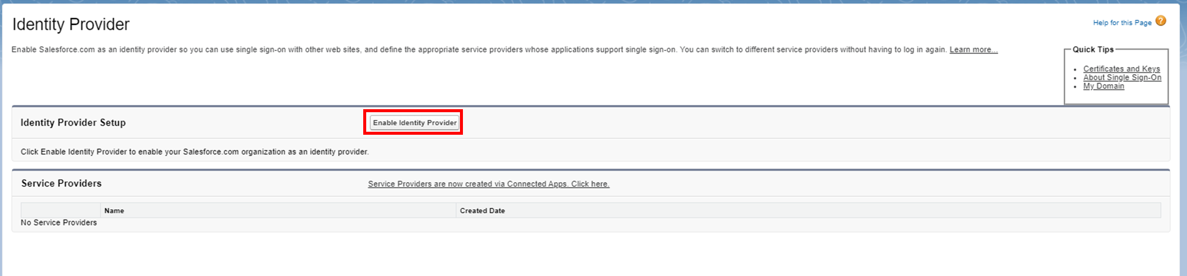Click the Identity Provider Setup heading

tap(73, 122)
